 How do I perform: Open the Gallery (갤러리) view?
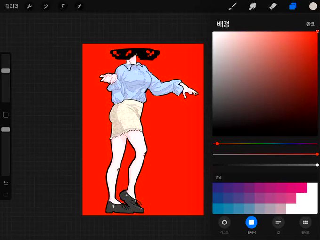(x=12, y=6)
